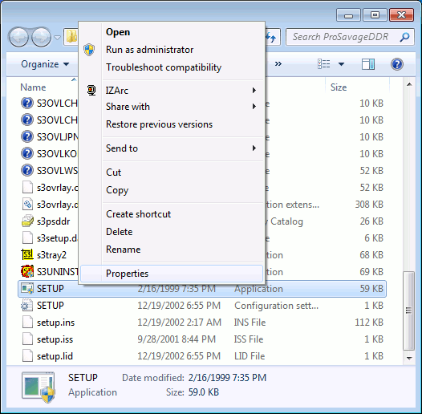
Task: Click the SETUP application icon
Action: pyautogui.click(x=27, y=289)
